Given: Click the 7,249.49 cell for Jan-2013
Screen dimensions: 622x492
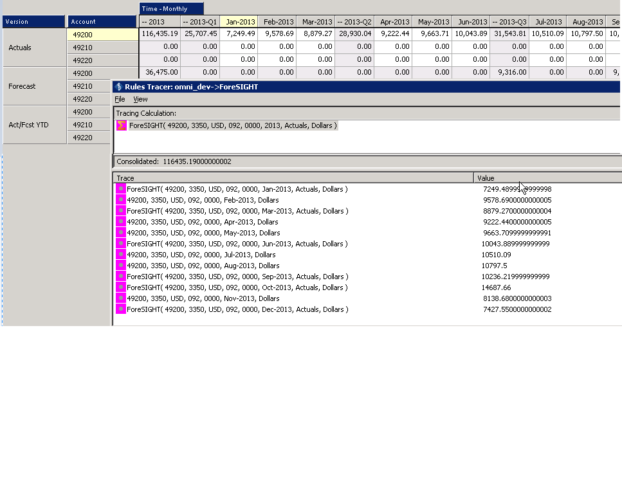Looking at the screenshot, I should pyautogui.click(x=239, y=33).
